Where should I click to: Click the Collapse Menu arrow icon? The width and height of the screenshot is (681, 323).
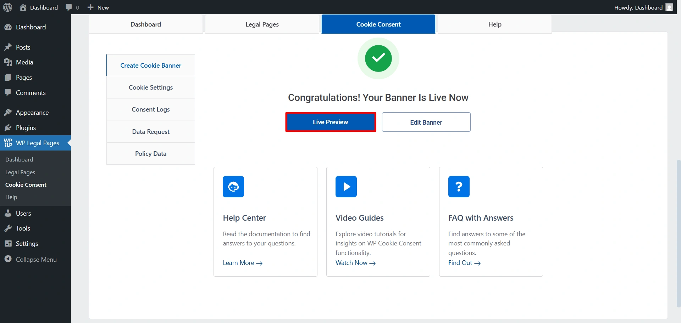coord(8,259)
